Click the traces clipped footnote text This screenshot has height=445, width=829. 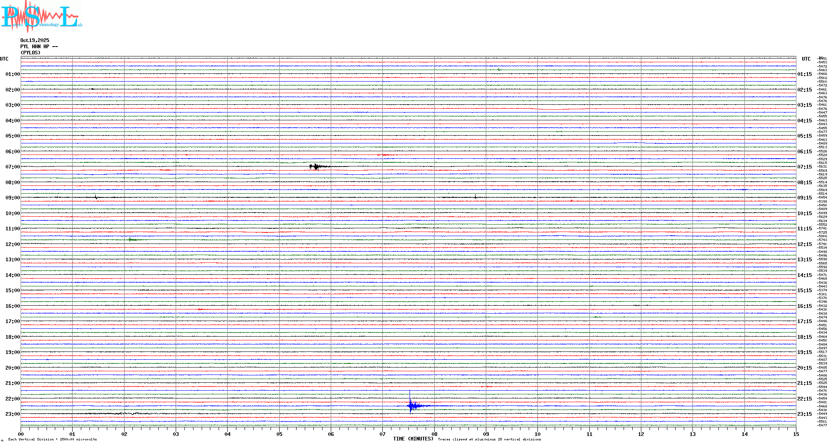[489, 439]
